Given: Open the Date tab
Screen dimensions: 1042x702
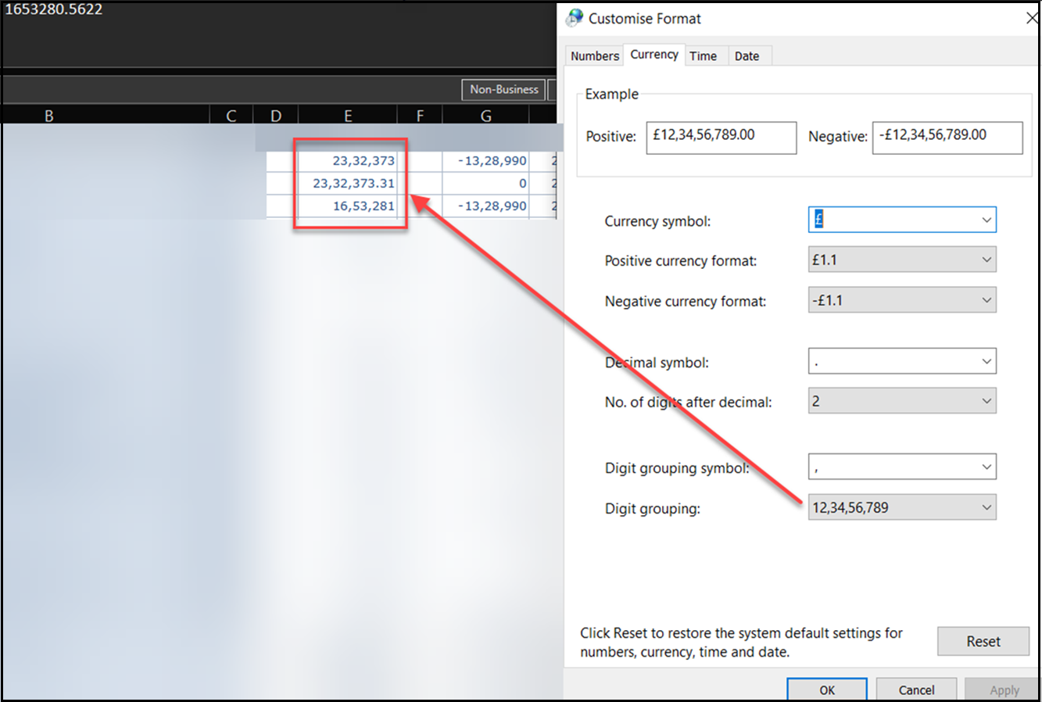Looking at the screenshot, I should click(x=747, y=56).
